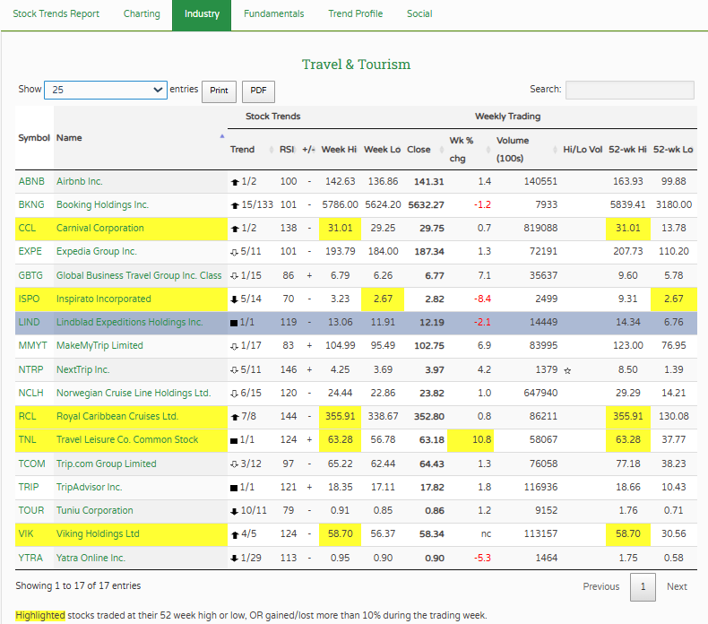Open the Show entries dropdown

pyautogui.click(x=106, y=90)
